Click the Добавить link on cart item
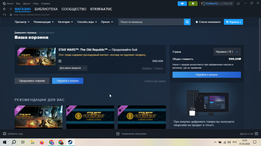This screenshot has height=146, width=261. [147, 68]
